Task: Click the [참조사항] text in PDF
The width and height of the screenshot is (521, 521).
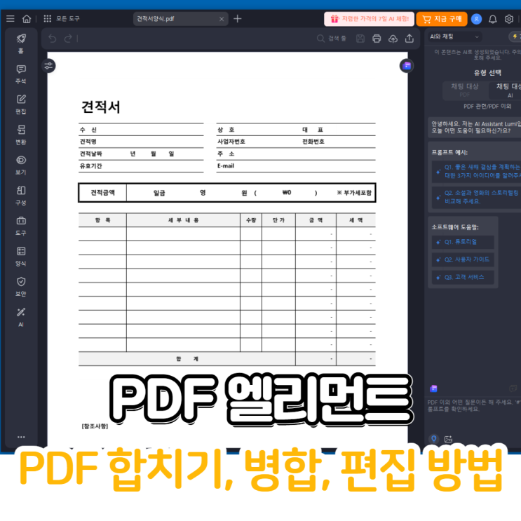Action: point(95,426)
